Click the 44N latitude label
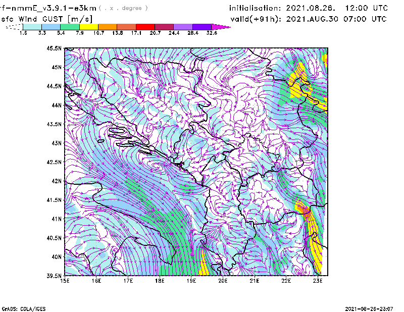This screenshot has height=312, width=404. pos(57,105)
